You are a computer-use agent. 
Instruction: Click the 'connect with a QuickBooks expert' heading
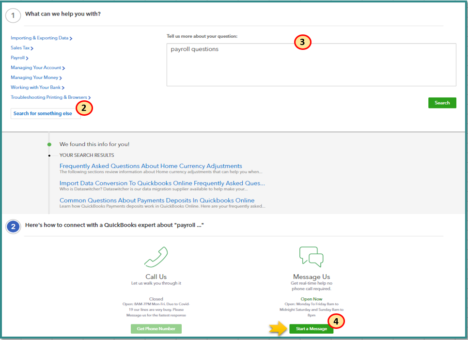(114, 225)
